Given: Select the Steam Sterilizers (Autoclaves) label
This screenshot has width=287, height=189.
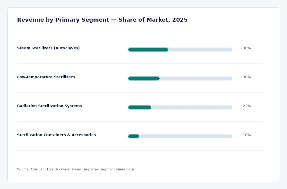Looking at the screenshot, I should 48,48.
